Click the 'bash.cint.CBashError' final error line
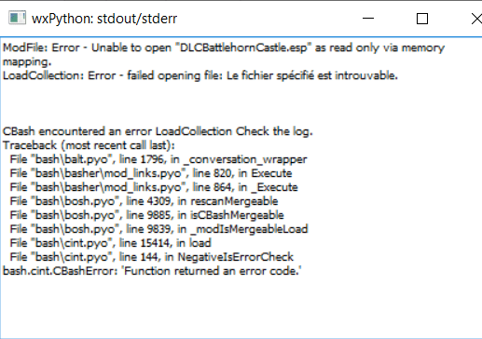 click(x=152, y=271)
